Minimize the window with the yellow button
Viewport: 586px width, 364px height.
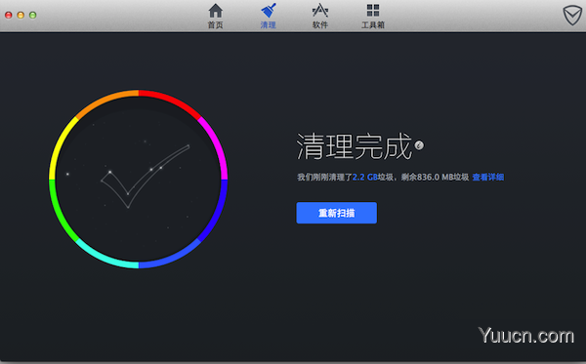click(21, 15)
